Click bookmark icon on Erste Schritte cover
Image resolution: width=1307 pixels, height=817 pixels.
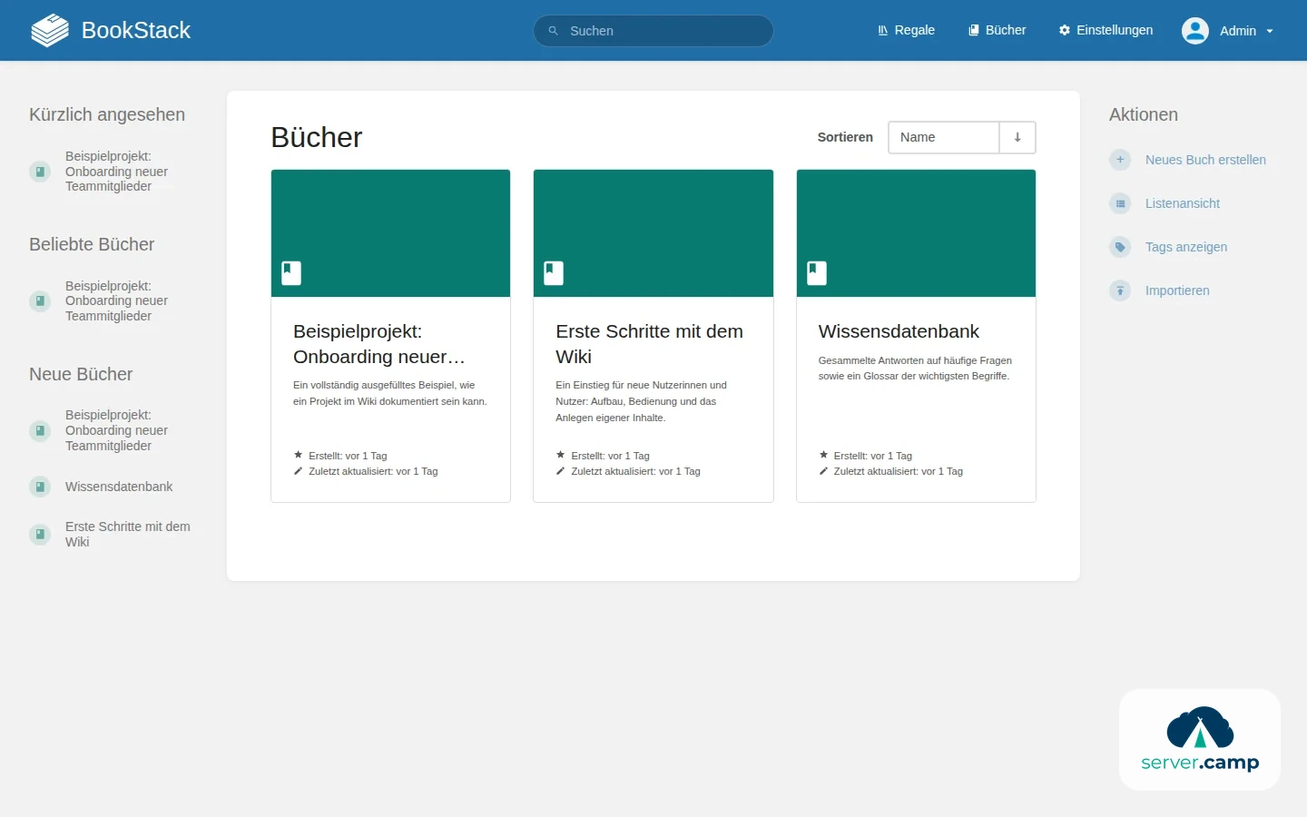click(x=554, y=273)
